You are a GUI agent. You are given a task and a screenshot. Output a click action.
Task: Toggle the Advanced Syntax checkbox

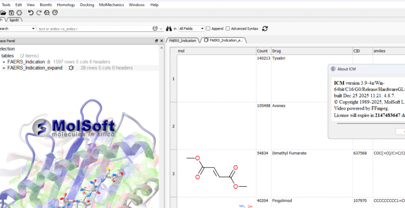pos(228,28)
